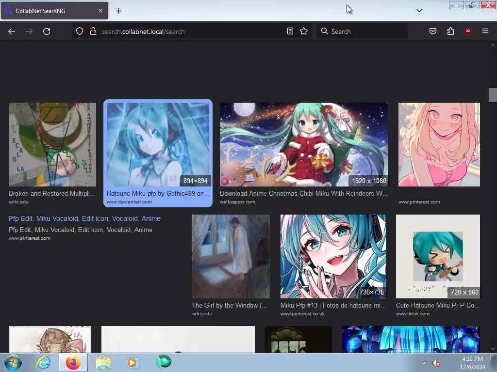Toggle reader view icon
The image size is (497, 372).
coord(290,31)
